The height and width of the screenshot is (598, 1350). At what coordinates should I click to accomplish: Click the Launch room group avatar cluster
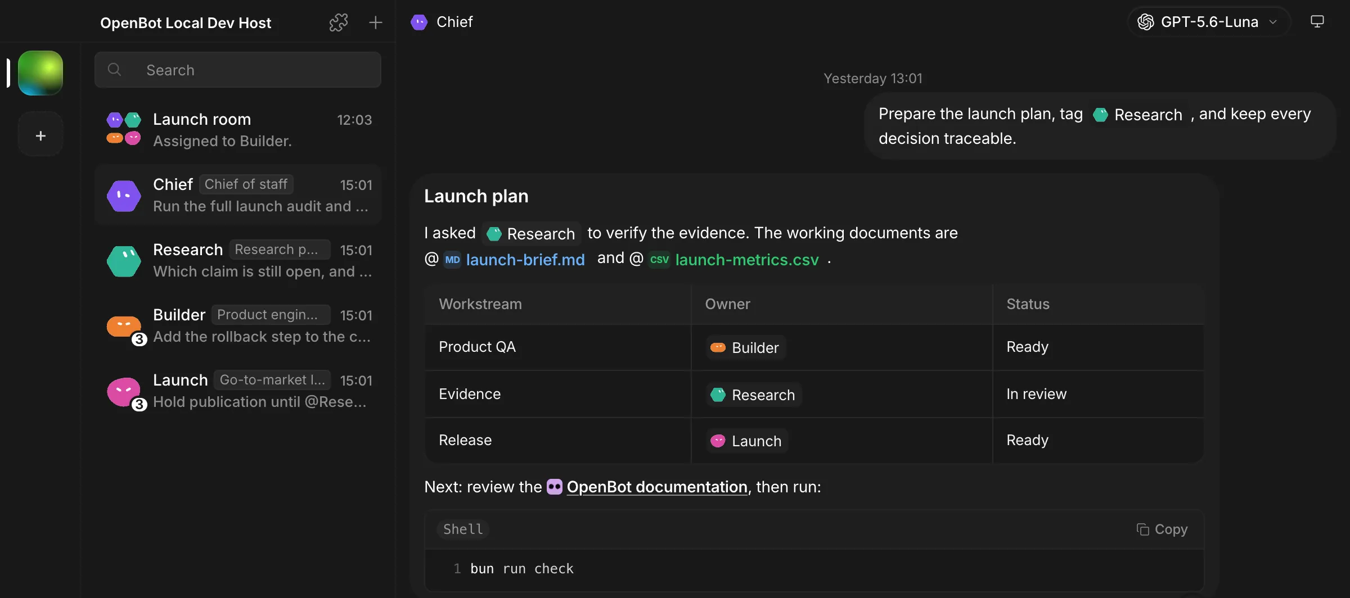[x=124, y=129]
